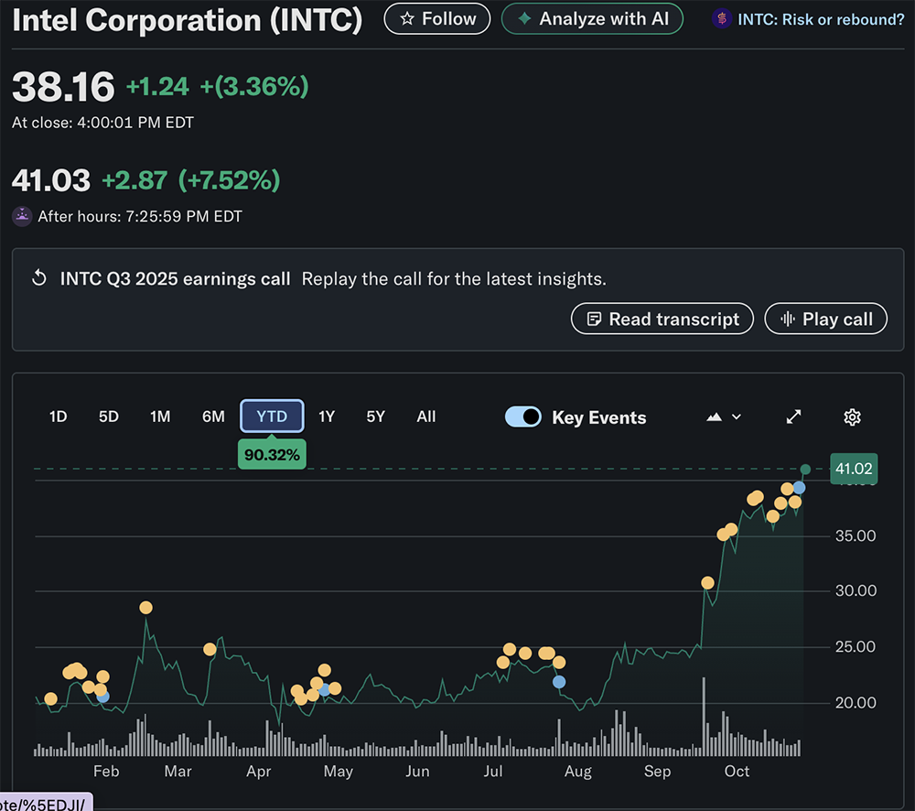Toggle the Key Events switch off
Image resolution: width=915 pixels, height=811 pixels.
point(523,417)
